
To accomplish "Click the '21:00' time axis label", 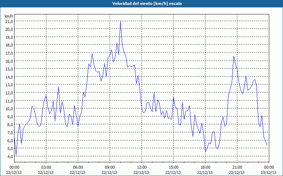I will 237,168.
